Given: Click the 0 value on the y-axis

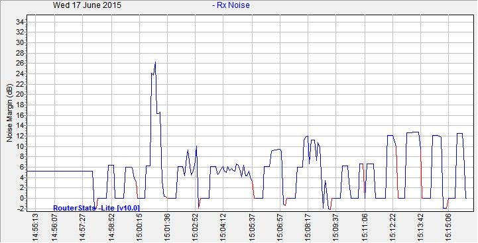Looking at the screenshot, I should [x=22, y=198].
